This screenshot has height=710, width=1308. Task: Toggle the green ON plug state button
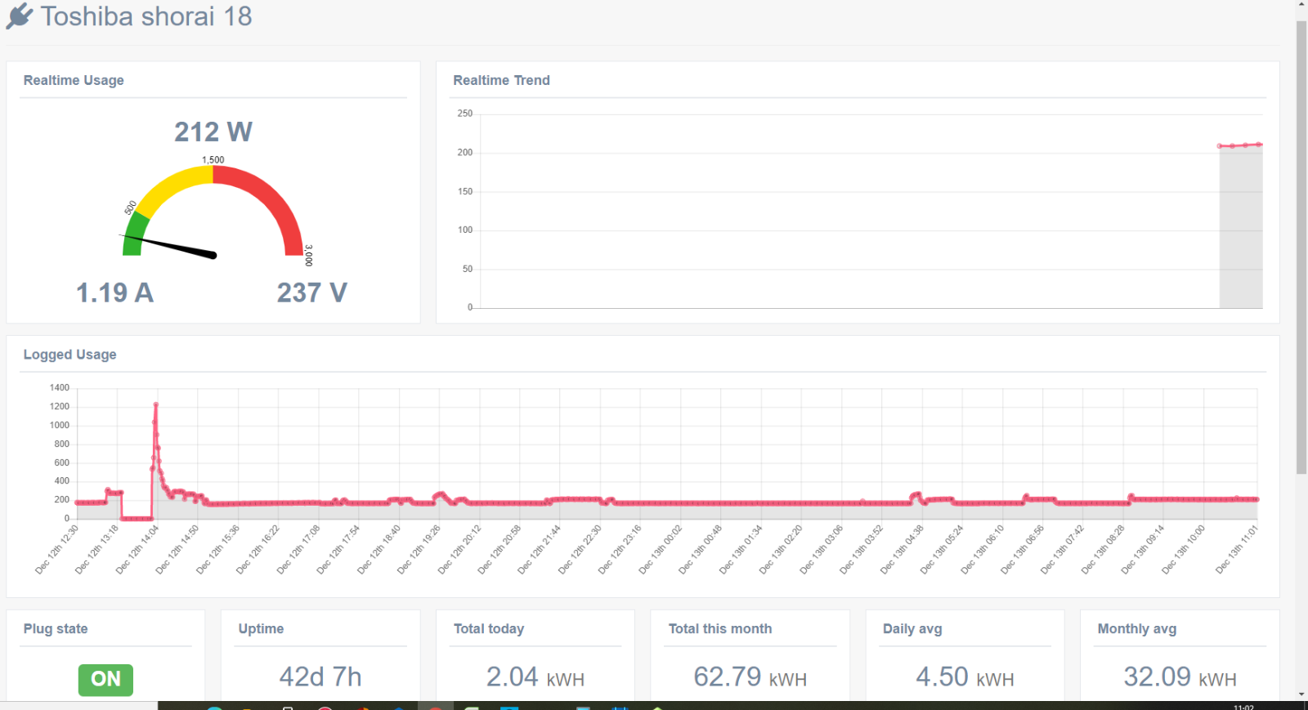(105, 679)
